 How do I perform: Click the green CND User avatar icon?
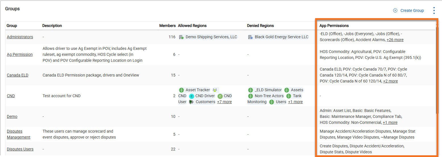[220, 96]
